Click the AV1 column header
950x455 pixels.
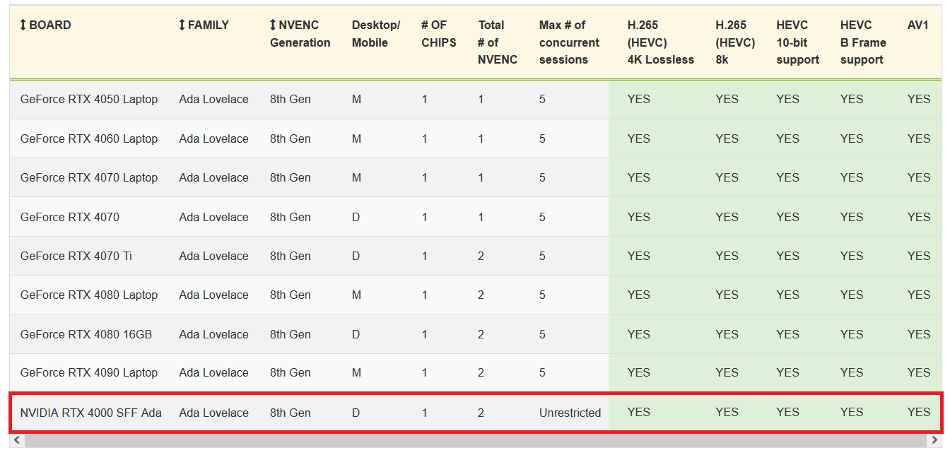(918, 25)
